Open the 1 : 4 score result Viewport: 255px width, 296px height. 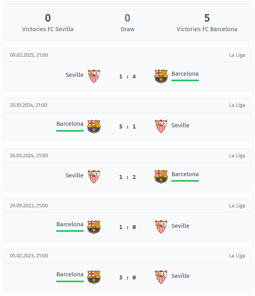(x=127, y=76)
